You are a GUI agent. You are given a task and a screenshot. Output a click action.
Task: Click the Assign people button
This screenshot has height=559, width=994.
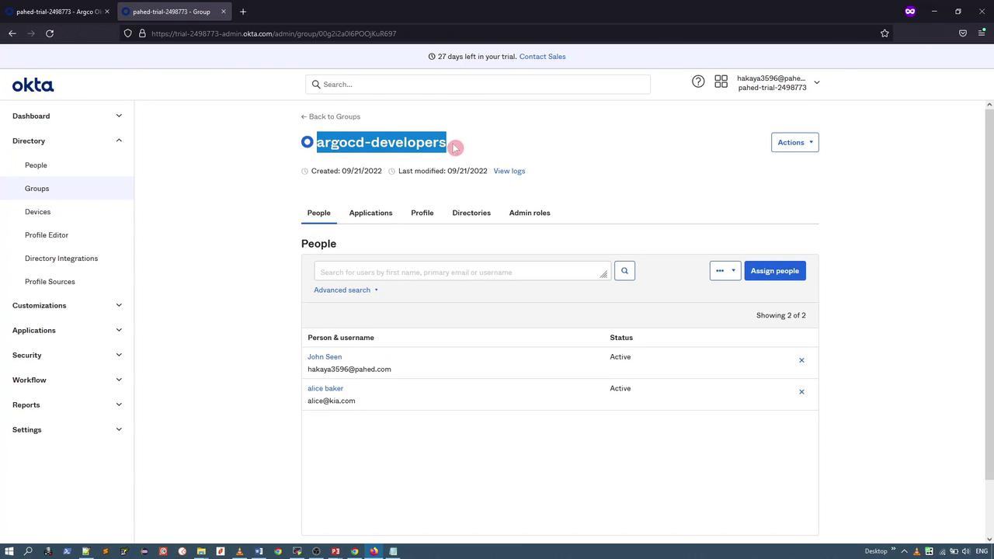pos(774,271)
